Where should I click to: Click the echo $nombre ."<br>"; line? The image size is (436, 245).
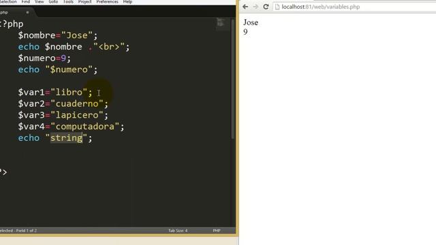[x=74, y=47]
